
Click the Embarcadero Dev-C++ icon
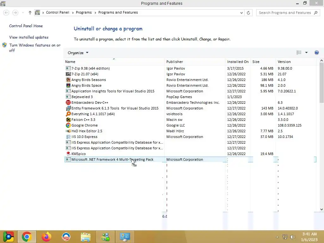(68, 103)
